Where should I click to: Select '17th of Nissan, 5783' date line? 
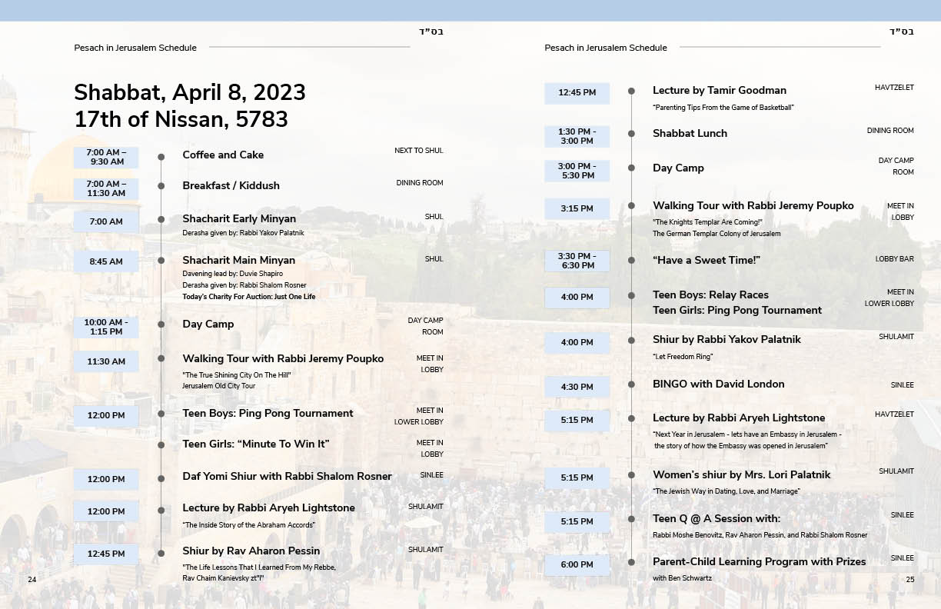181,119
